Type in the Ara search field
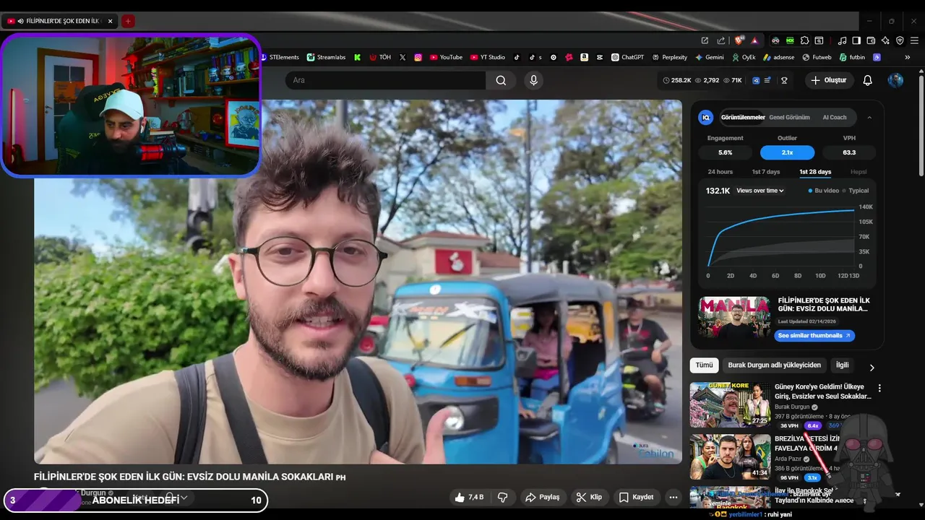This screenshot has height=520, width=925. click(385, 80)
